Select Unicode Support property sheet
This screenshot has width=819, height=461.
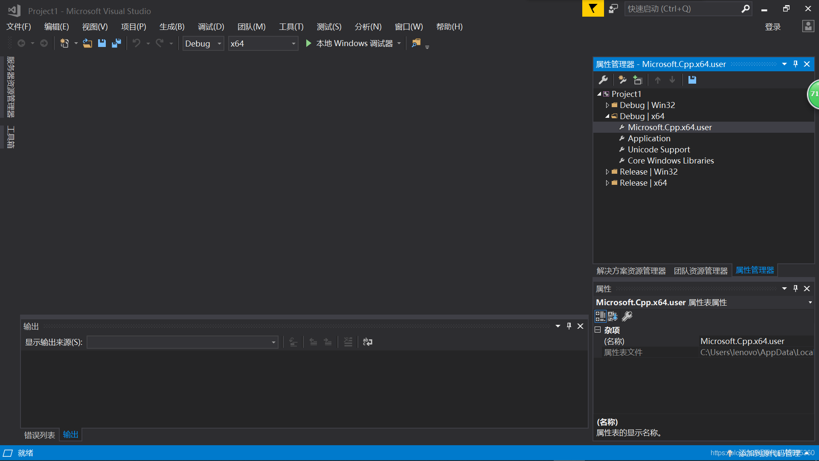tap(659, 149)
